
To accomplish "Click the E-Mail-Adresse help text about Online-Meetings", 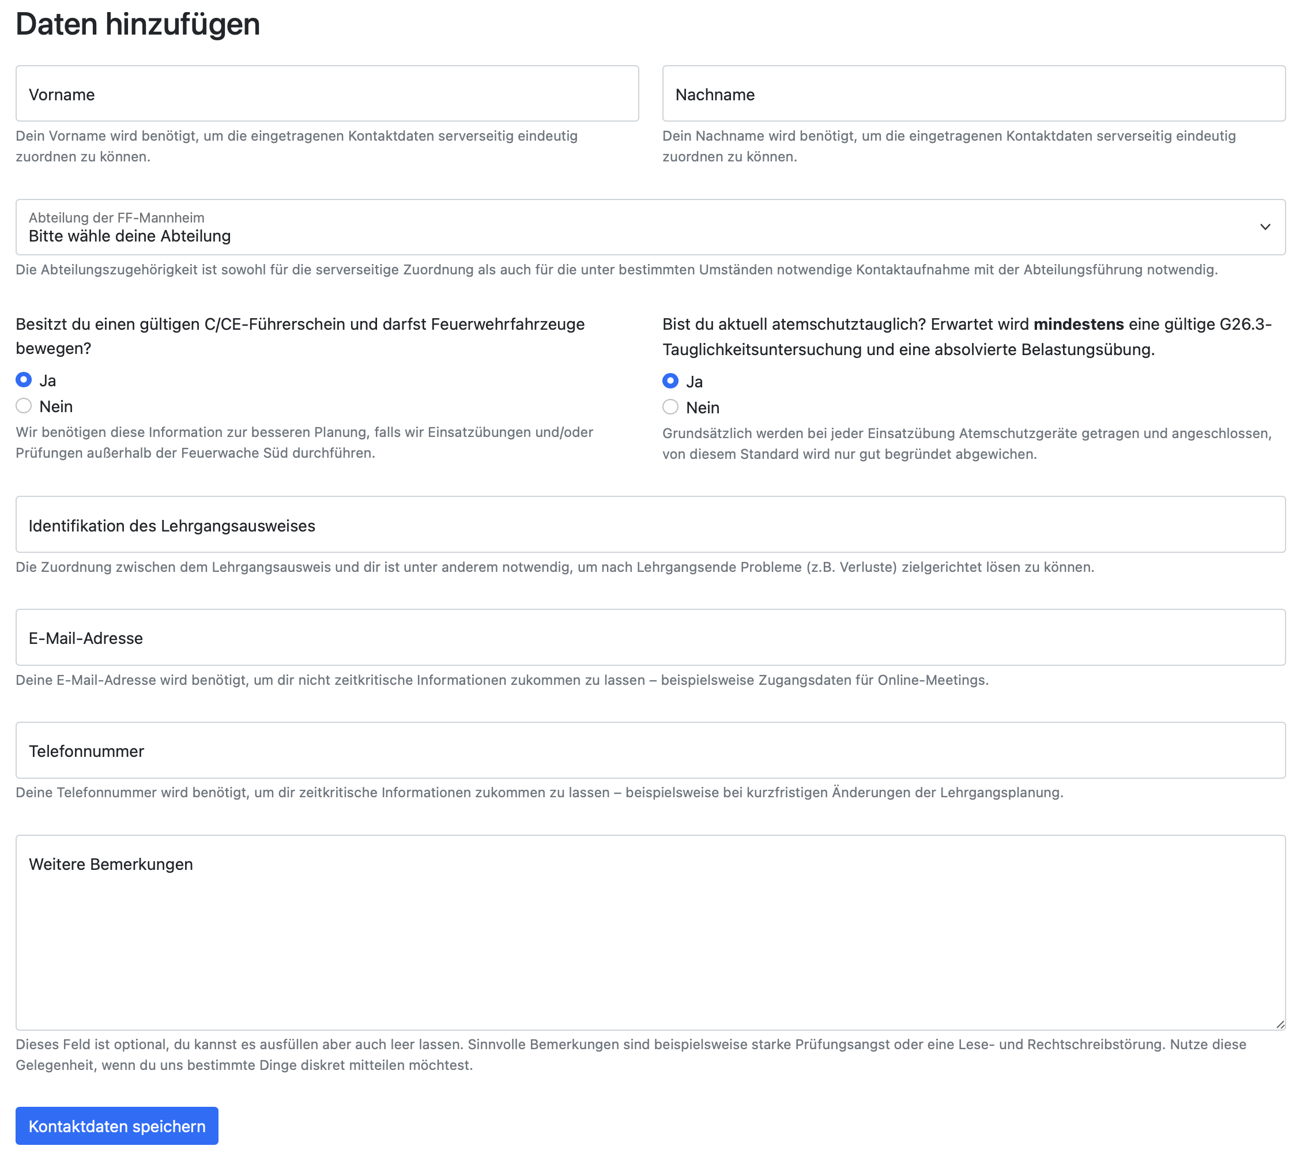I will pos(502,680).
